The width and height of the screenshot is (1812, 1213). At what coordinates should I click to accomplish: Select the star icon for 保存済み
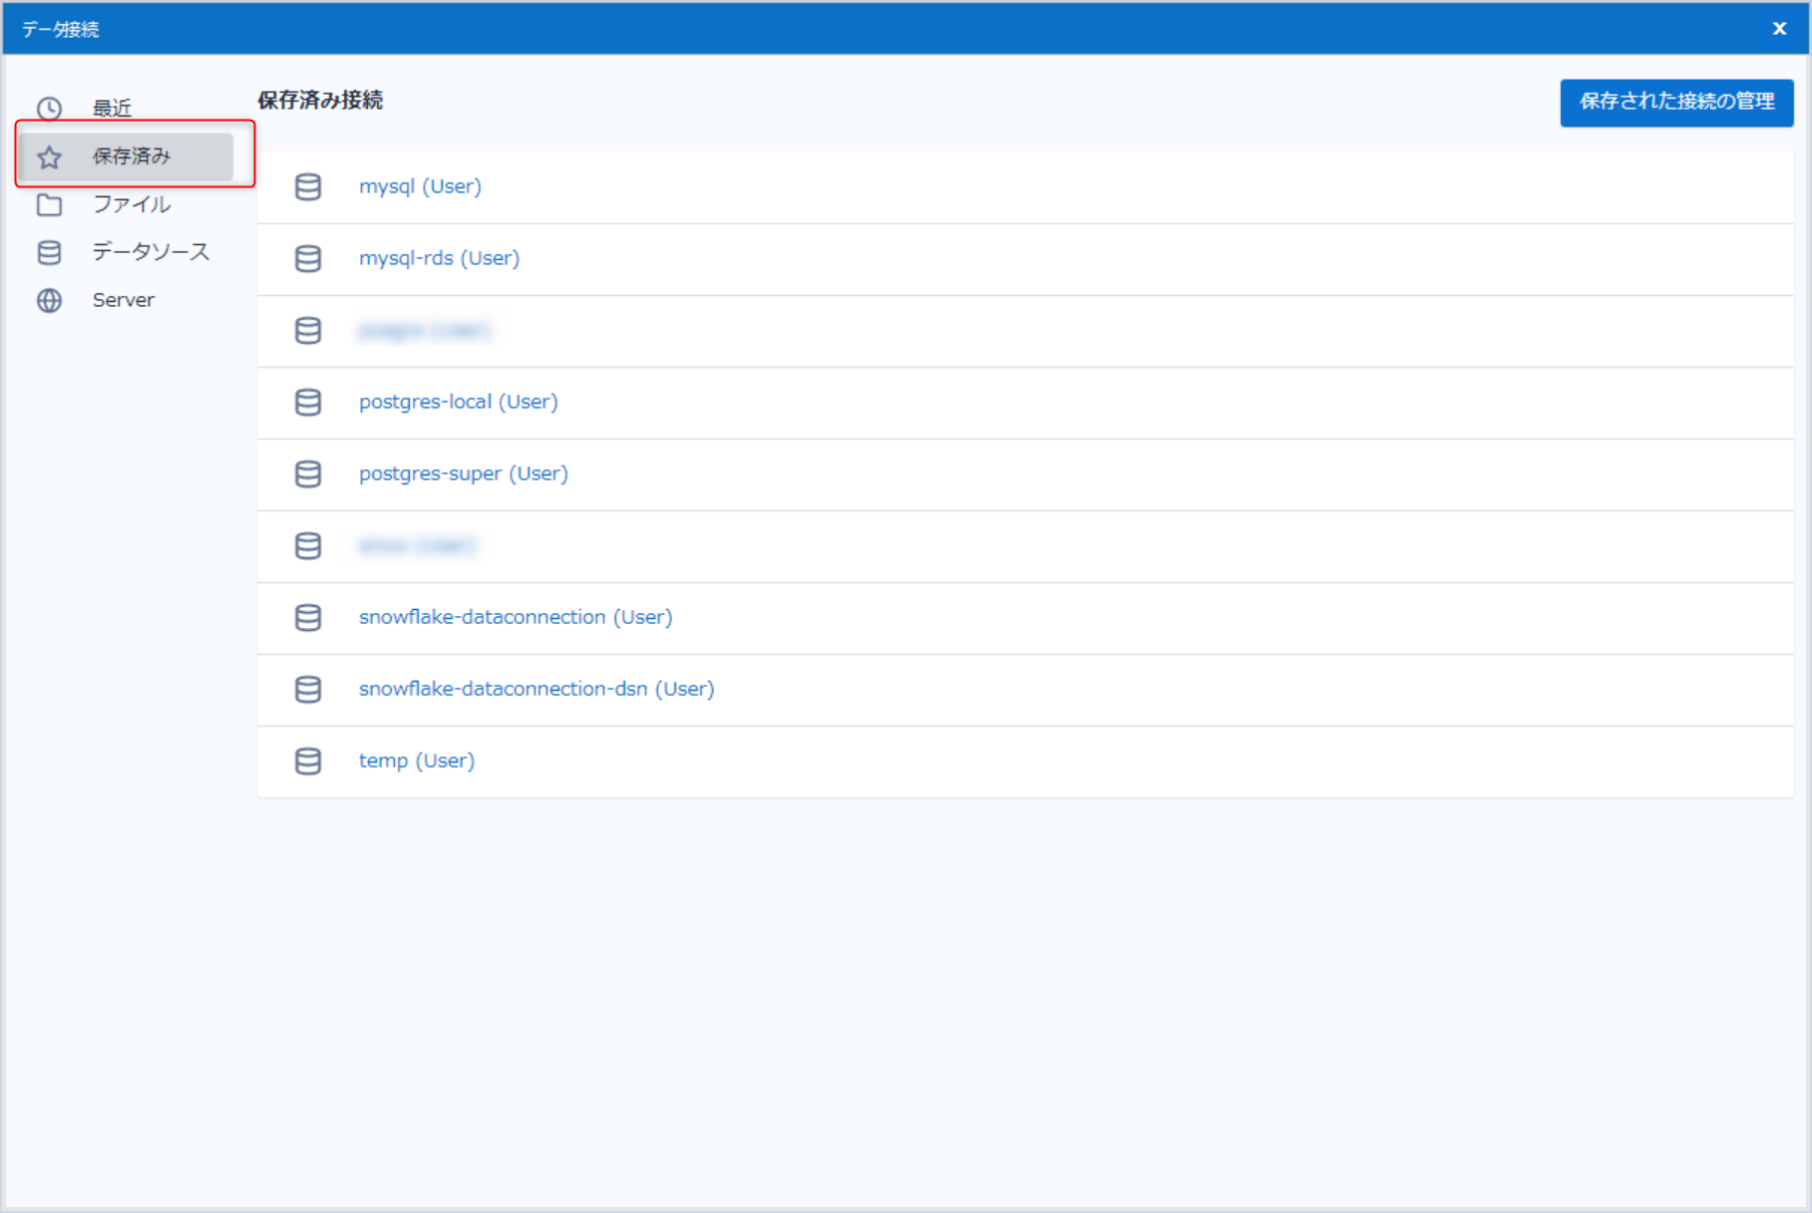pos(49,156)
